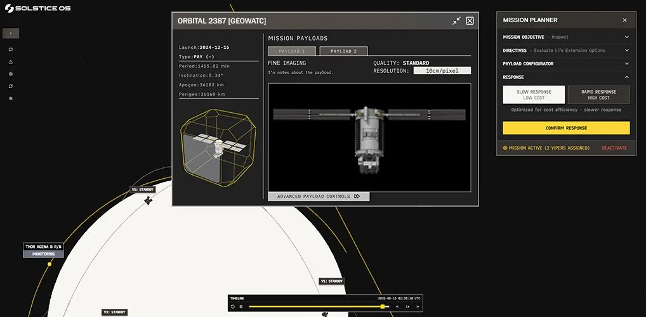Click the Mission Planner title
The width and height of the screenshot is (646, 317).
pos(531,20)
